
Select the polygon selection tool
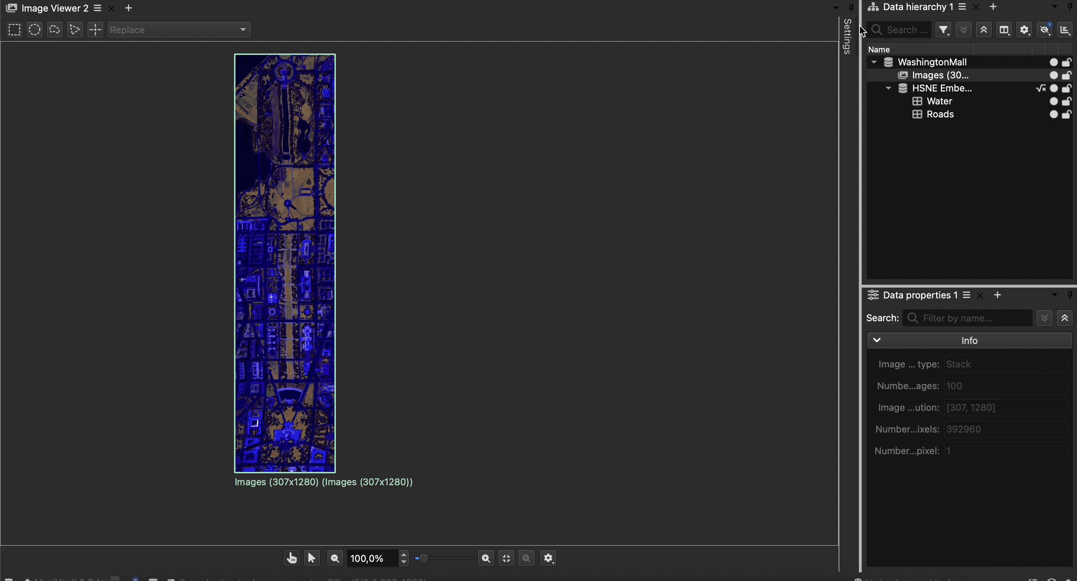tap(74, 29)
